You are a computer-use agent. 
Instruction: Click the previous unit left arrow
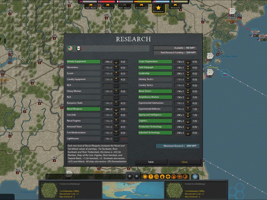[130, 176]
